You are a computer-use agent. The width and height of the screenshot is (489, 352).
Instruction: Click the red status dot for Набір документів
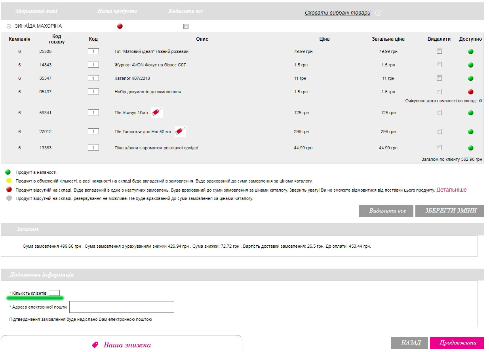click(x=471, y=92)
